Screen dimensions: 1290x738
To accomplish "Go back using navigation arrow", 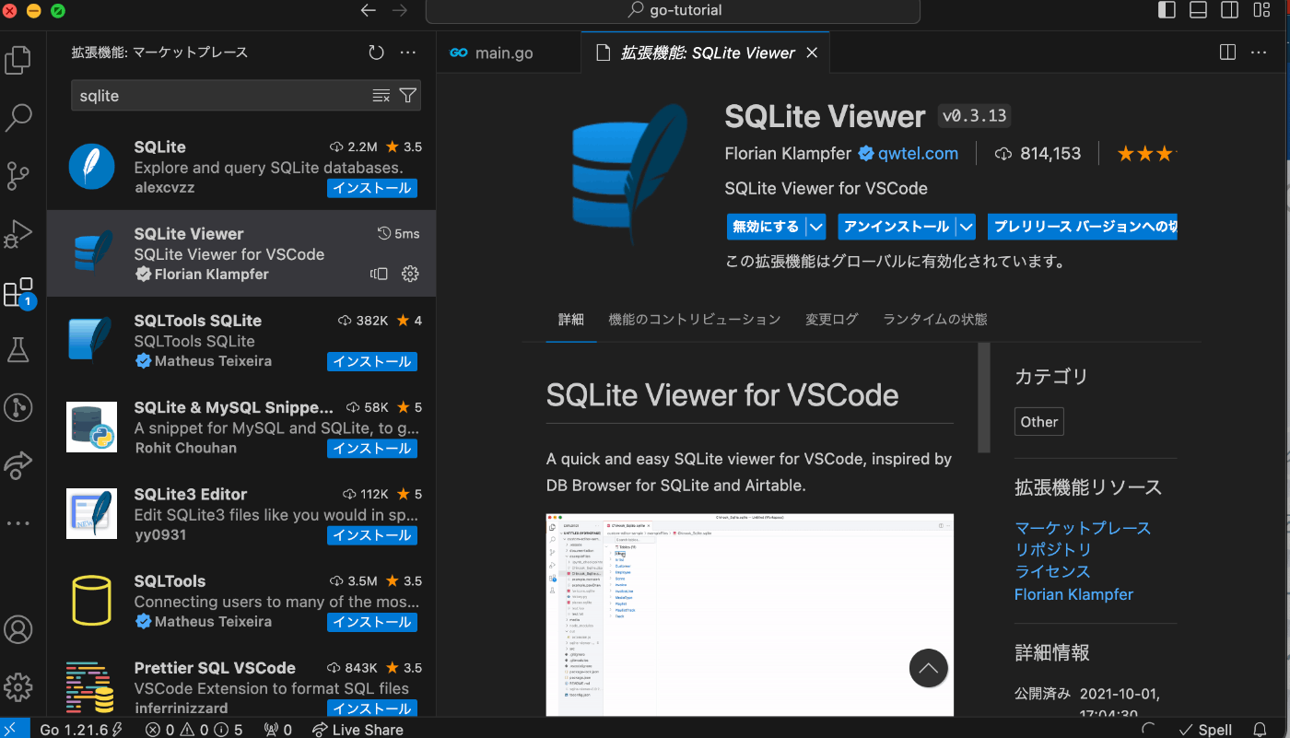I will [369, 10].
